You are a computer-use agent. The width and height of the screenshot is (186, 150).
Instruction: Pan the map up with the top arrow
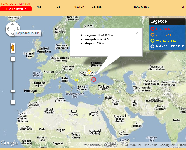pos(13,25)
